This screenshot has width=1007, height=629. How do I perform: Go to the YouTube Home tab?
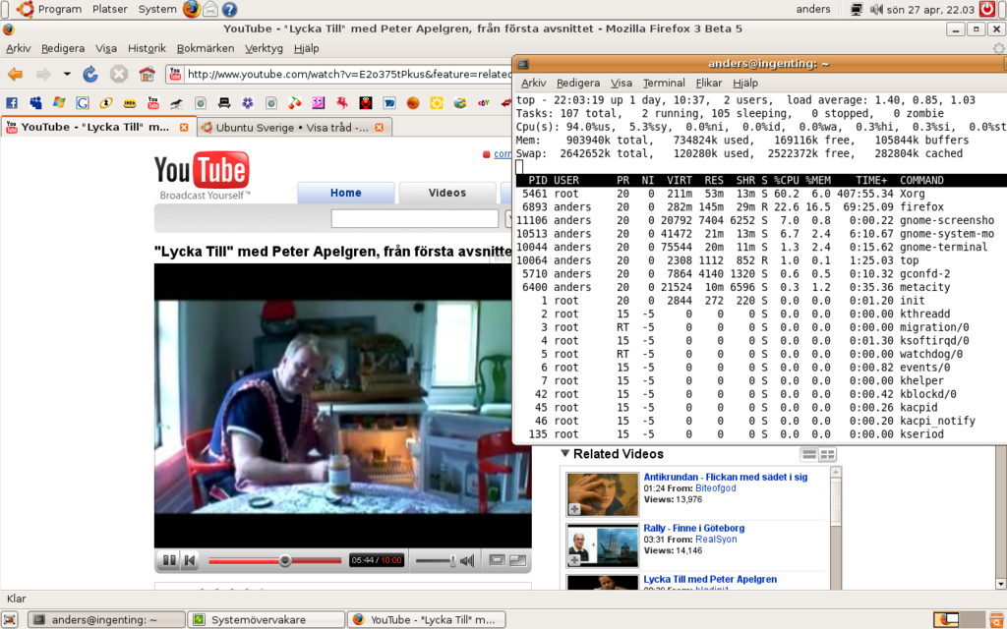click(345, 193)
